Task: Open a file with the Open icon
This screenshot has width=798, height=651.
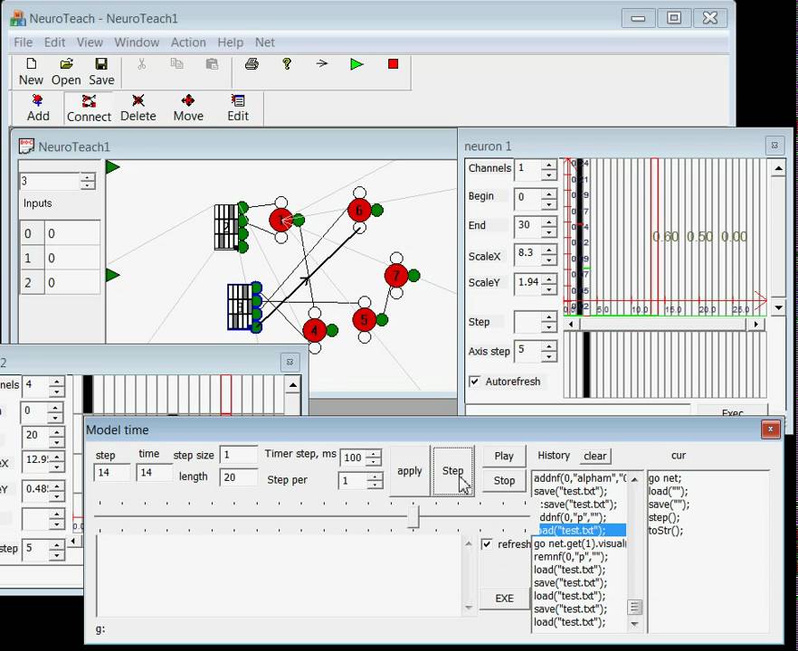Action: pos(66,64)
